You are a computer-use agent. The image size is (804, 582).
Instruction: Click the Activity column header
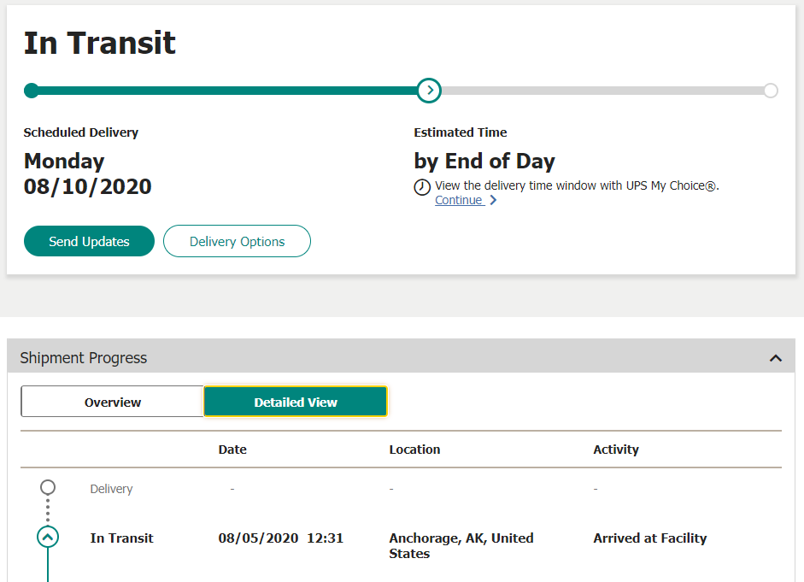(x=616, y=450)
